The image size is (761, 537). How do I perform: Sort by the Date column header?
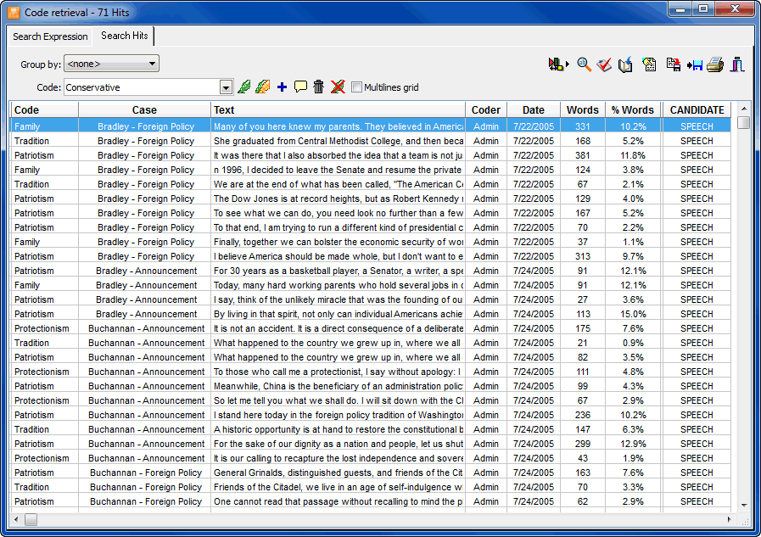click(534, 110)
